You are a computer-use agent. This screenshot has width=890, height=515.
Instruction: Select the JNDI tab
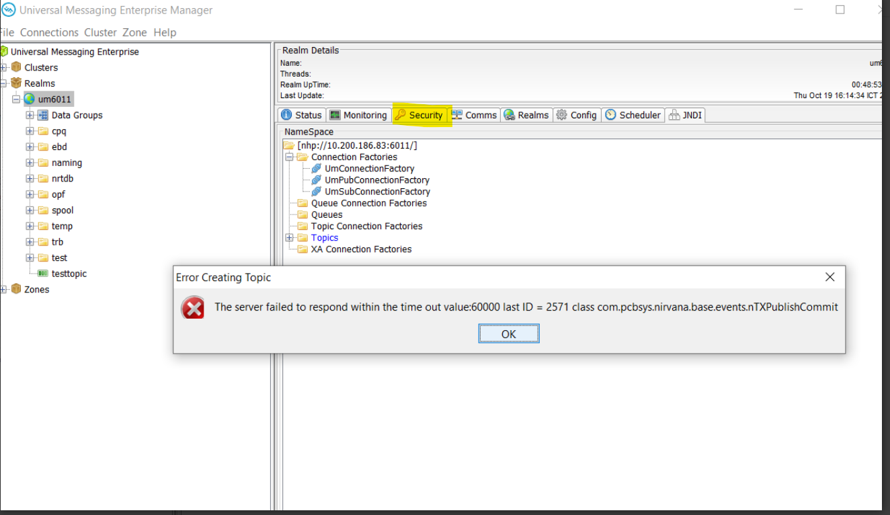(685, 115)
